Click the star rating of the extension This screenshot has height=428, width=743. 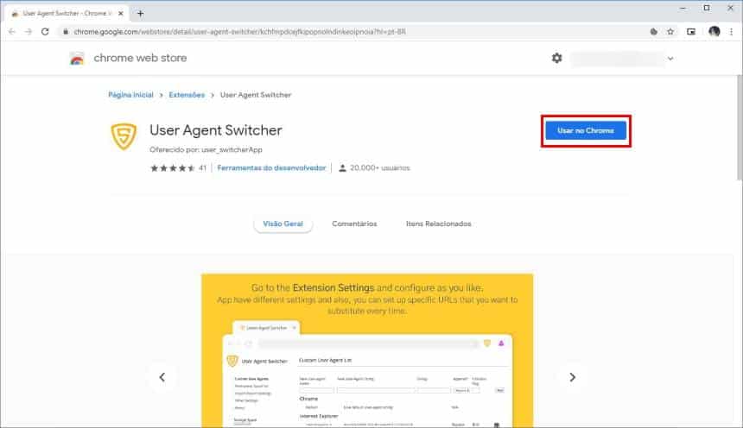(173, 168)
